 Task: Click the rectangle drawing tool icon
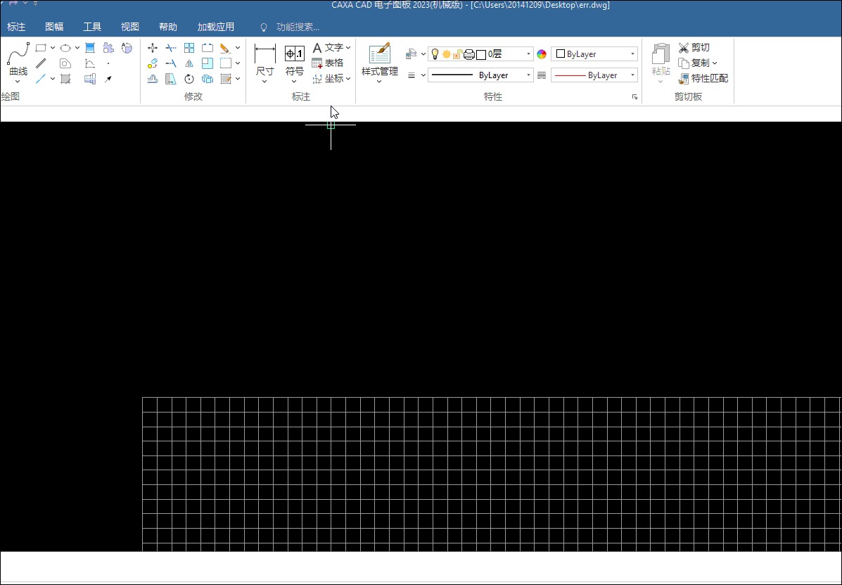coord(41,48)
